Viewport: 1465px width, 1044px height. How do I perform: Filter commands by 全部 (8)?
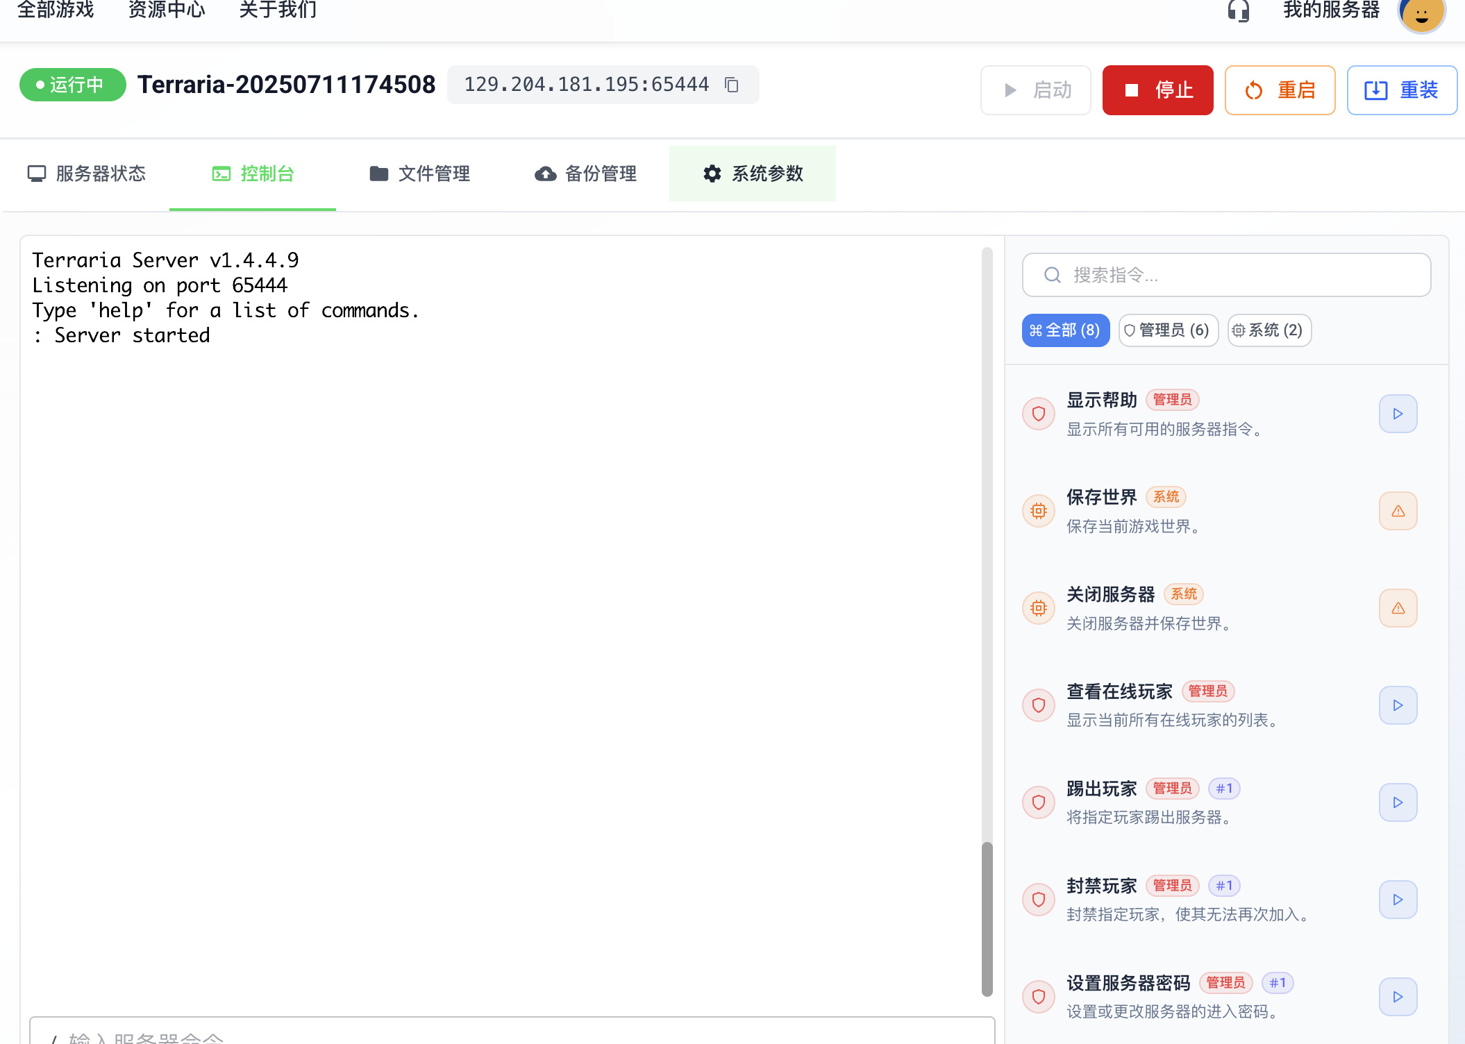[x=1065, y=330]
